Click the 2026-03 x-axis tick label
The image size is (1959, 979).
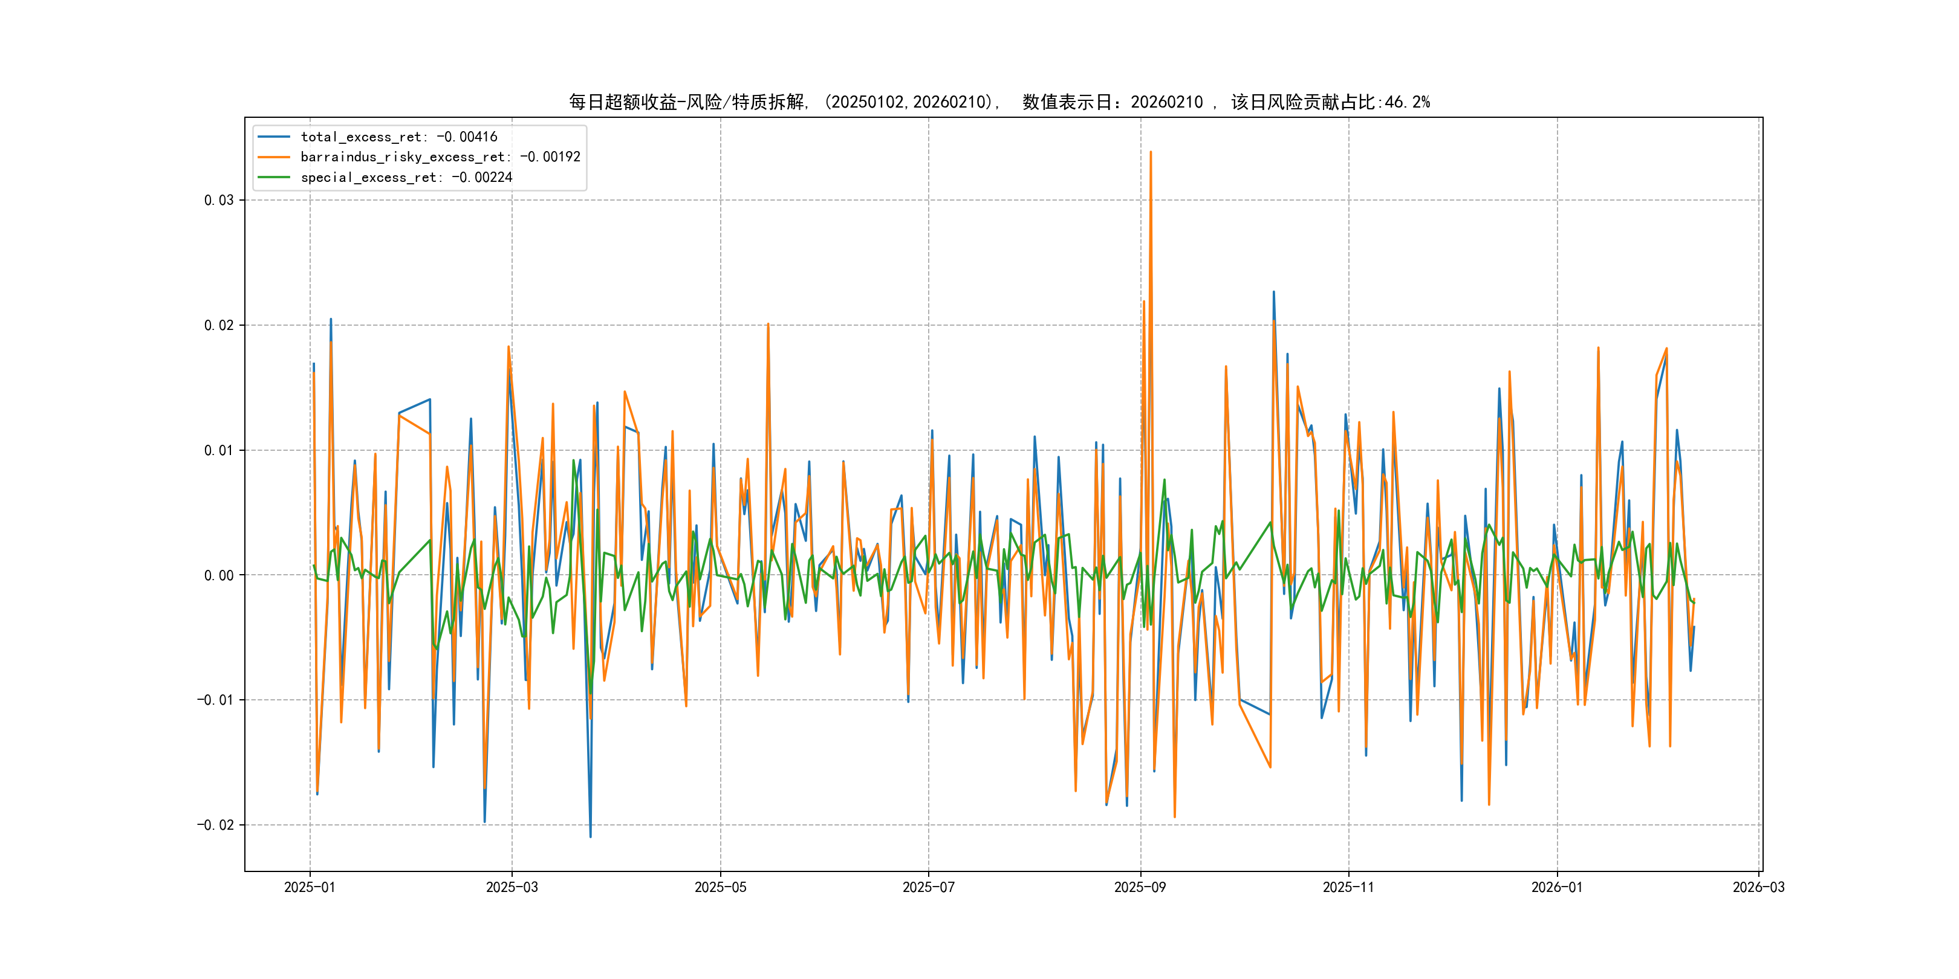click(x=1758, y=887)
